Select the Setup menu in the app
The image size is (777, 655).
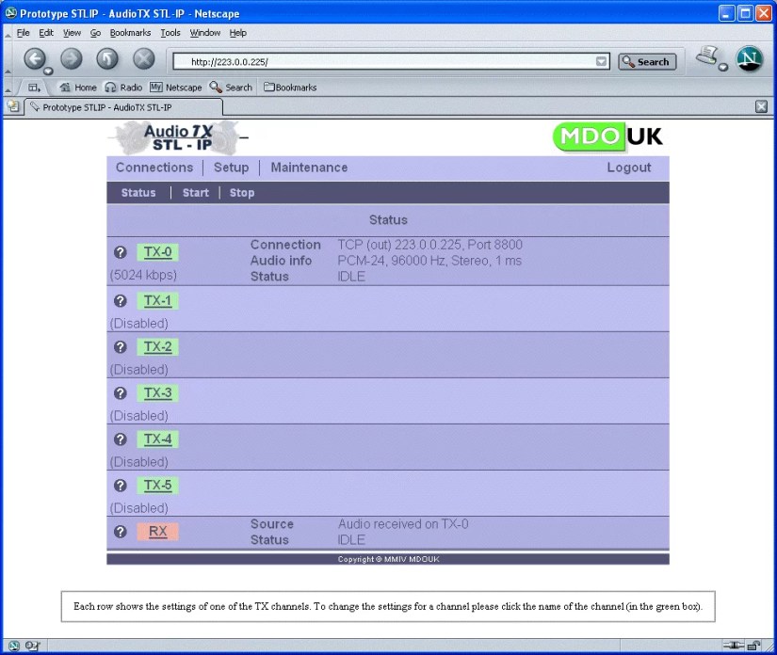click(x=232, y=168)
